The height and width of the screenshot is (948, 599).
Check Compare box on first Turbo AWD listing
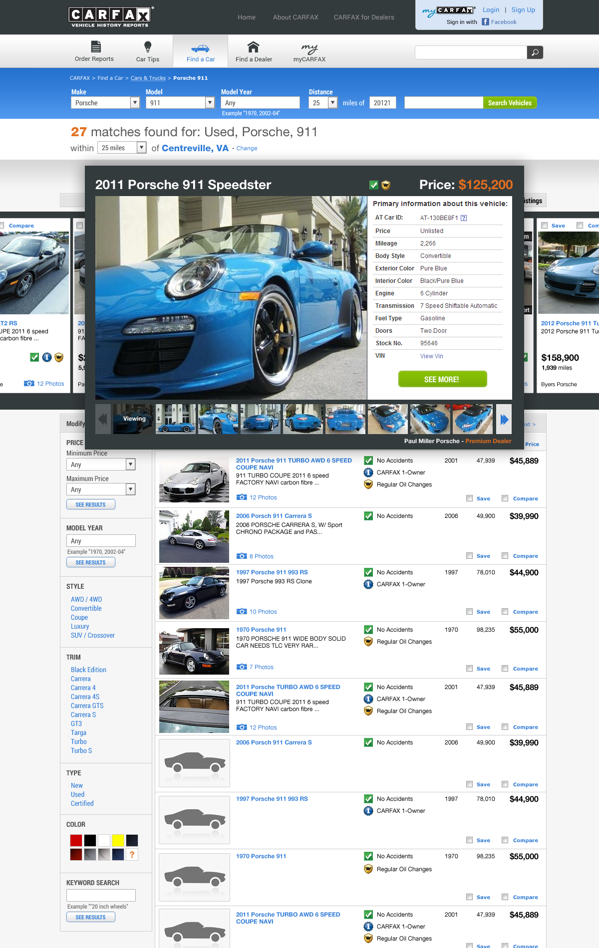[x=505, y=498]
